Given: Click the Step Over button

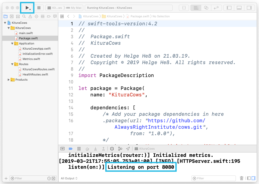Looking at the screenshot, I should pos(87,149).
